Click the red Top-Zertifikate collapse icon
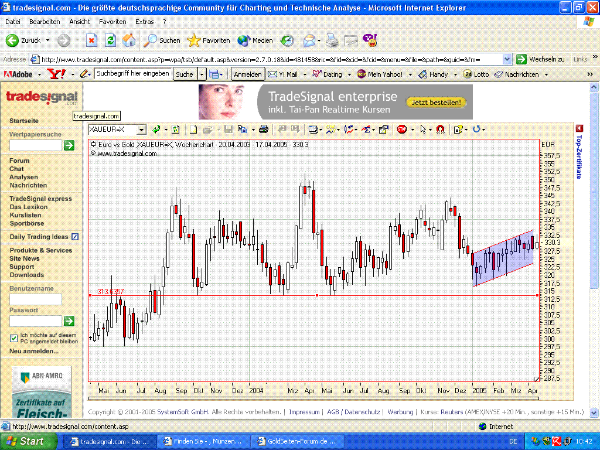The image size is (600, 450). (x=579, y=128)
